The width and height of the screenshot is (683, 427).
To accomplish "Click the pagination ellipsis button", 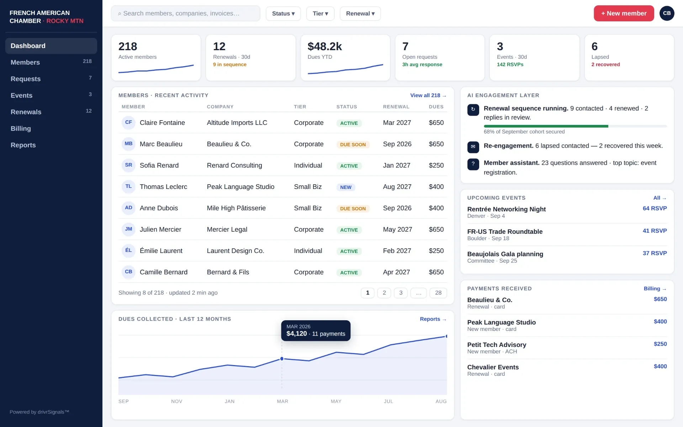I will pyautogui.click(x=419, y=293).
